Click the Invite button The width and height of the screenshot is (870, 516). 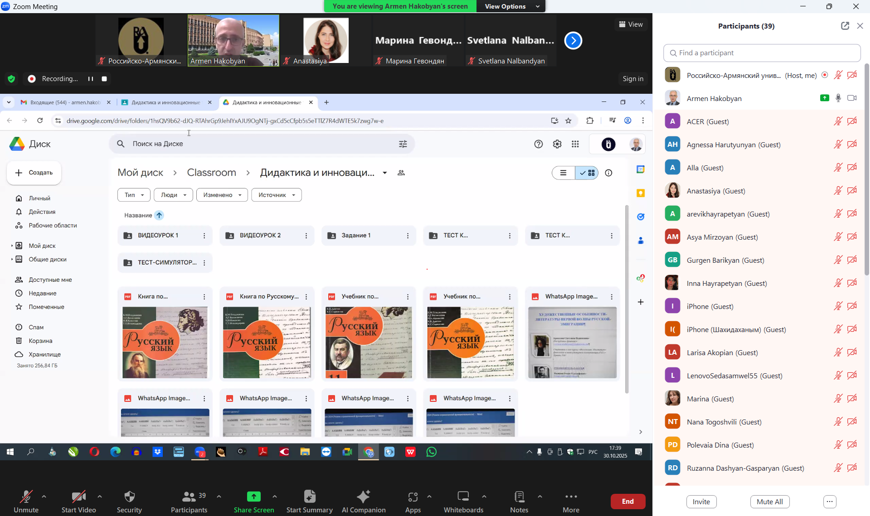tap(701, 502)
